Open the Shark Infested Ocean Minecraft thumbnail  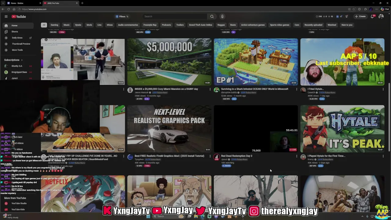coord(256,62)
